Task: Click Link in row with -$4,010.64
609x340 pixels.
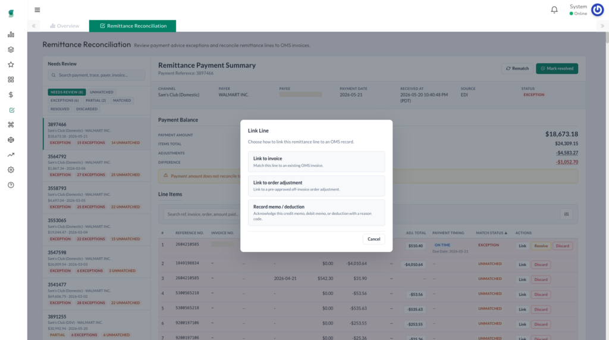Action: [522, 264]
